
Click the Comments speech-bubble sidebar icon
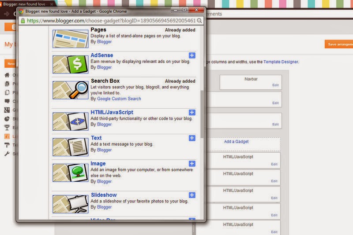click(x=7, y=101)
